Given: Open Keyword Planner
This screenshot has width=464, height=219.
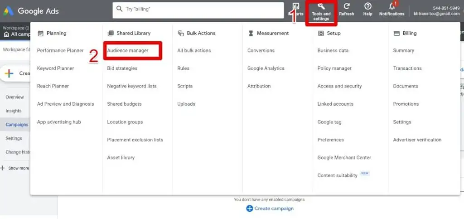Looking at the screenshot, I should pos(55,68).
